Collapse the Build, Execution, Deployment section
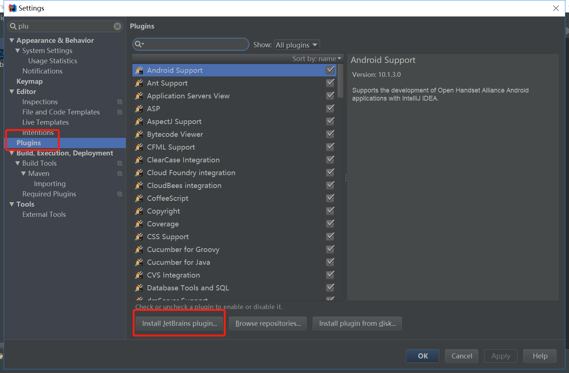The width and height of the screenshot is (569, 373). pos(12,153)
